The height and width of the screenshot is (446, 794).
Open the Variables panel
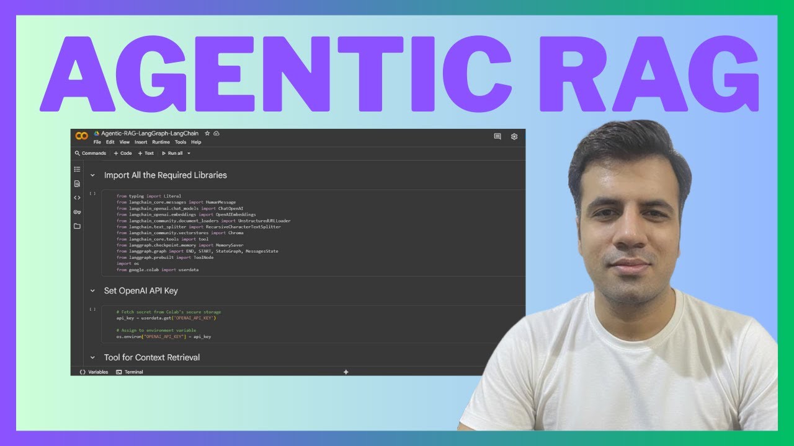tap(94, 372)
